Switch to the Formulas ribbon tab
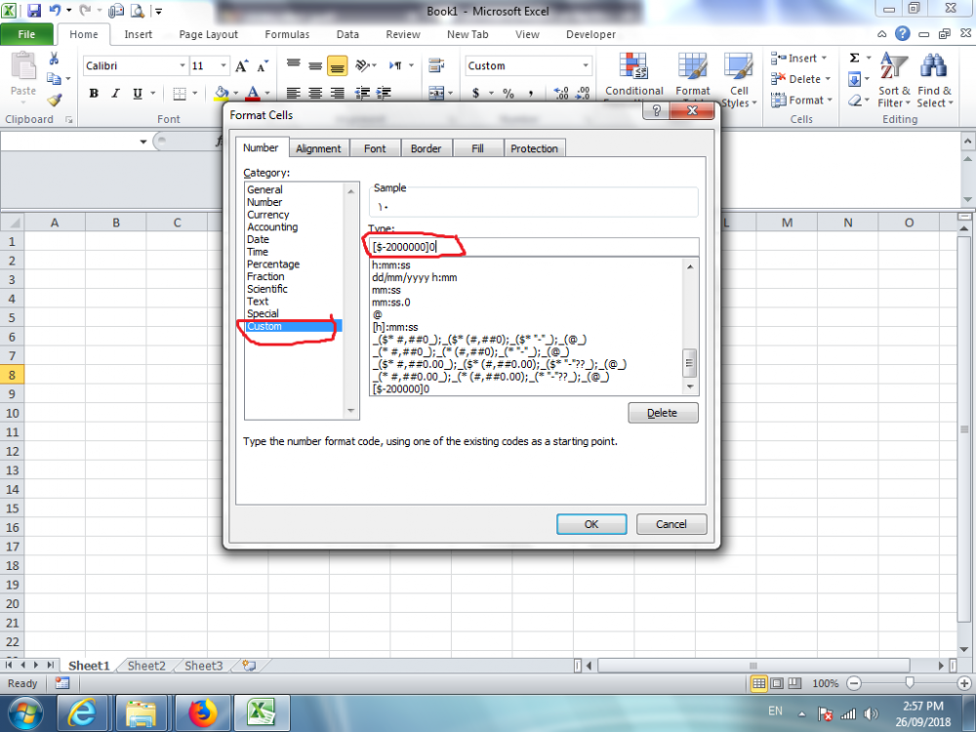Image resolution: width=976 pixels, height=732 pixels. click(287, 34)
